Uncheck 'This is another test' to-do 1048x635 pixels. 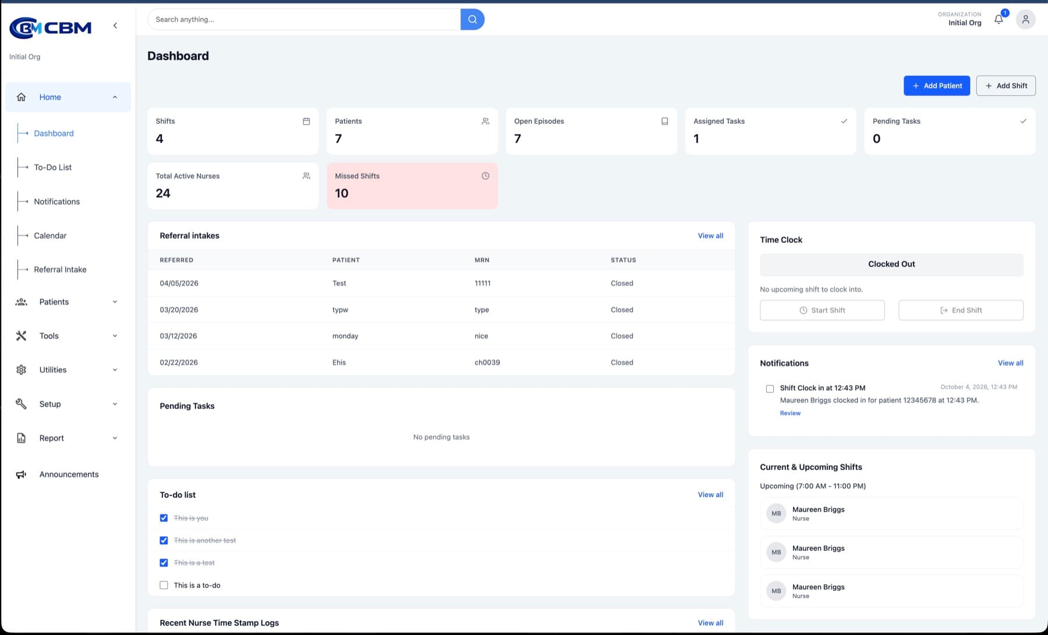(x=164, y=540)
